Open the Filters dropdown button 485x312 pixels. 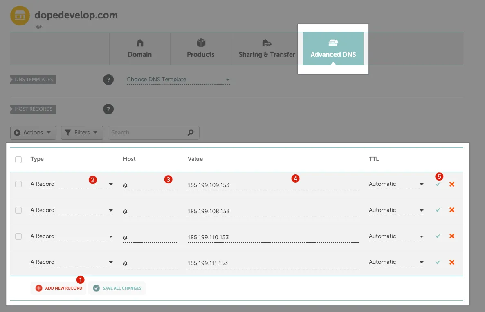pos(82,133)
